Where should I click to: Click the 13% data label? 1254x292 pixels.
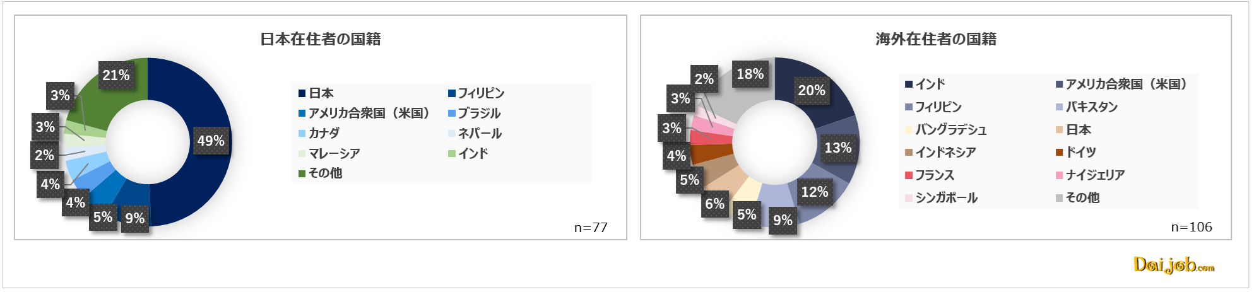[838, 148]
